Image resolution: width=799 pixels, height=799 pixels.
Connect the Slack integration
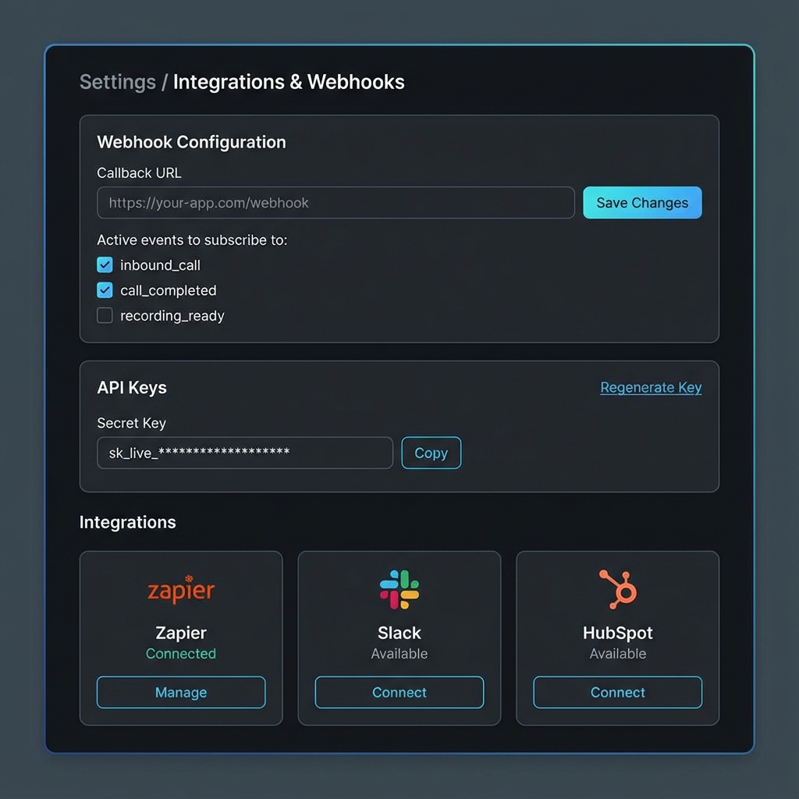399,692
